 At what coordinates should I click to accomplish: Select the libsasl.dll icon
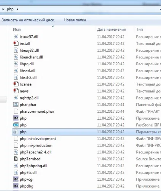coord(16,71)
